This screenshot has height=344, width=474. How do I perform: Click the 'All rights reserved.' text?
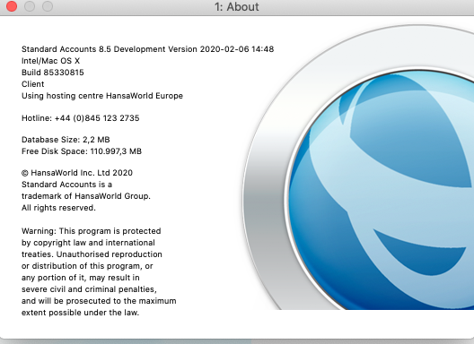(x=58, y=208)
